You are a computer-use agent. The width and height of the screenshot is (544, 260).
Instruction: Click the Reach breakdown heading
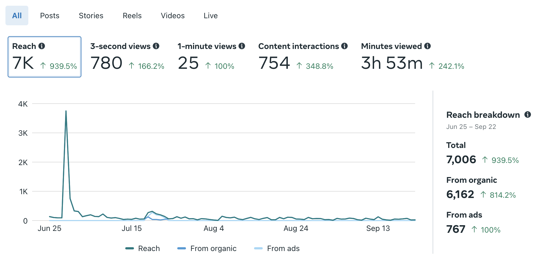coord(483,115)
